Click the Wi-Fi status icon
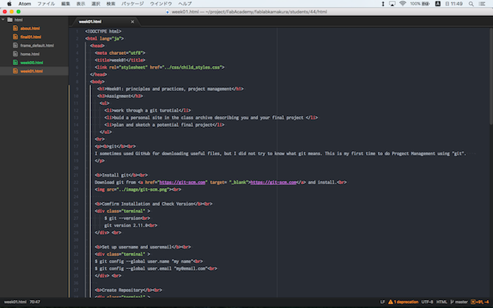 (x=403, y=4)
